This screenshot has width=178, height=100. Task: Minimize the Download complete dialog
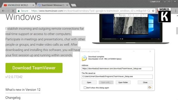(x=134, y=51)
